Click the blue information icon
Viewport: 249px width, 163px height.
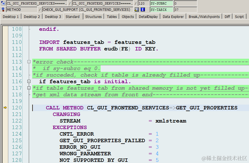coord(143,9)
